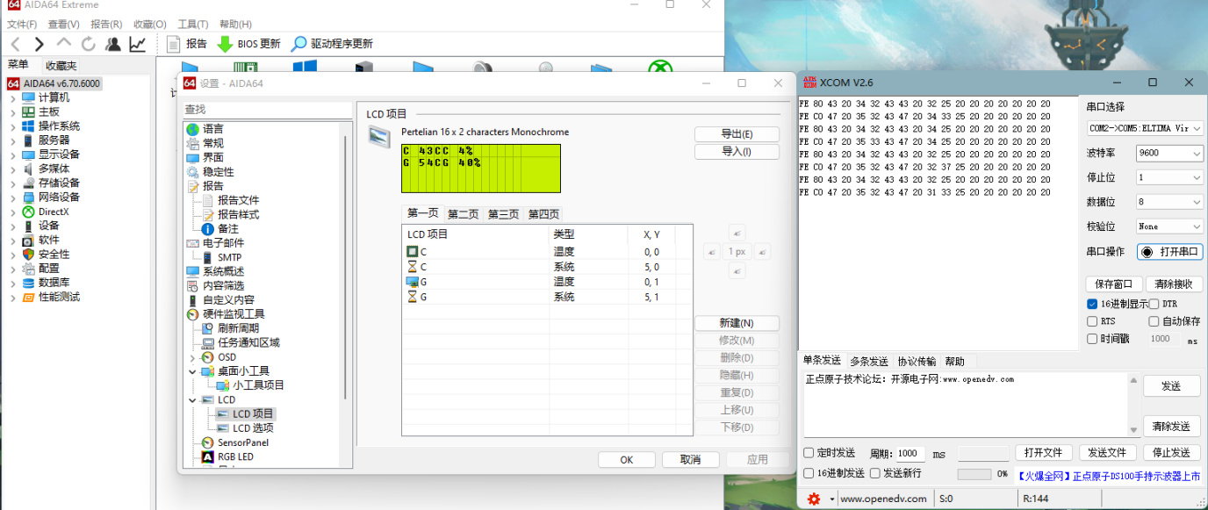
Task: Open 校验位 None dropdown
Action: 1169,226
